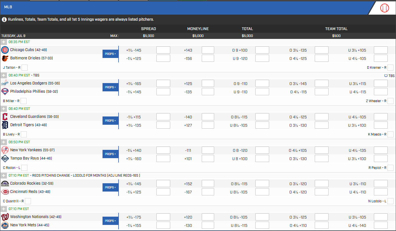The width and height of the screenshot is (396, 231).
Task: Click the Mets -1½ +155 spread field
Action: [163, 225]
